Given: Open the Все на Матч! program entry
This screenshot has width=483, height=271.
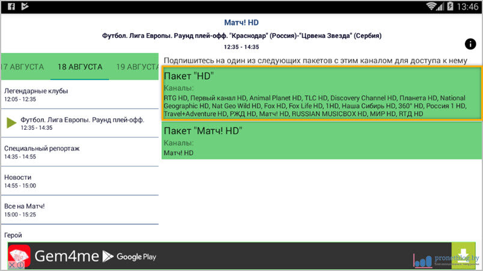Looking at the screenshot, I should 80,210.
